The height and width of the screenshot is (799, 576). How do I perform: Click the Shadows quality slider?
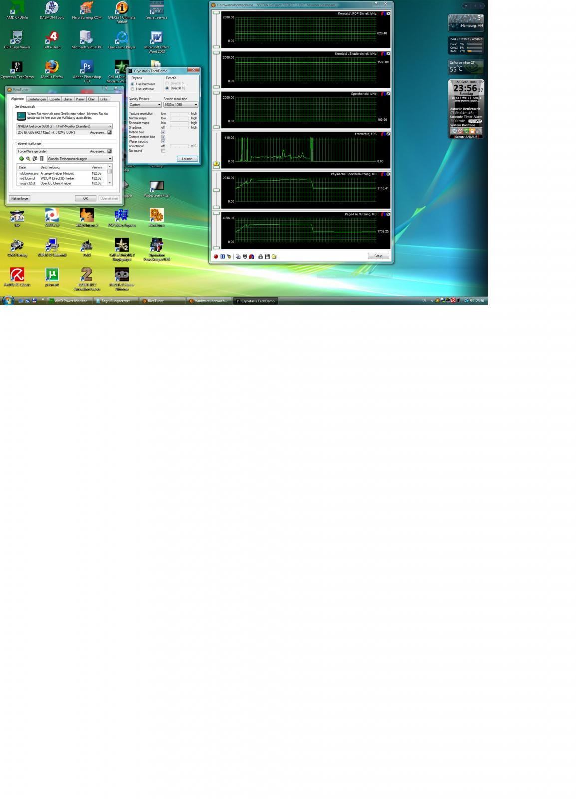(179, 127)
